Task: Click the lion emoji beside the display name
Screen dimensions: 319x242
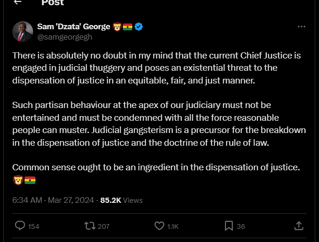Action: click(x=117, y=27)
